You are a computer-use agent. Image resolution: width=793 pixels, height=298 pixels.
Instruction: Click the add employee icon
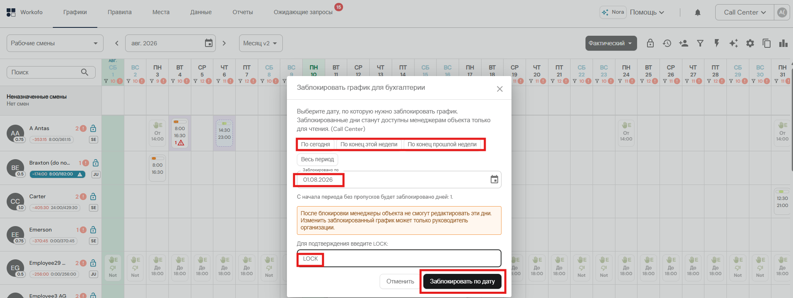(684, 43)
